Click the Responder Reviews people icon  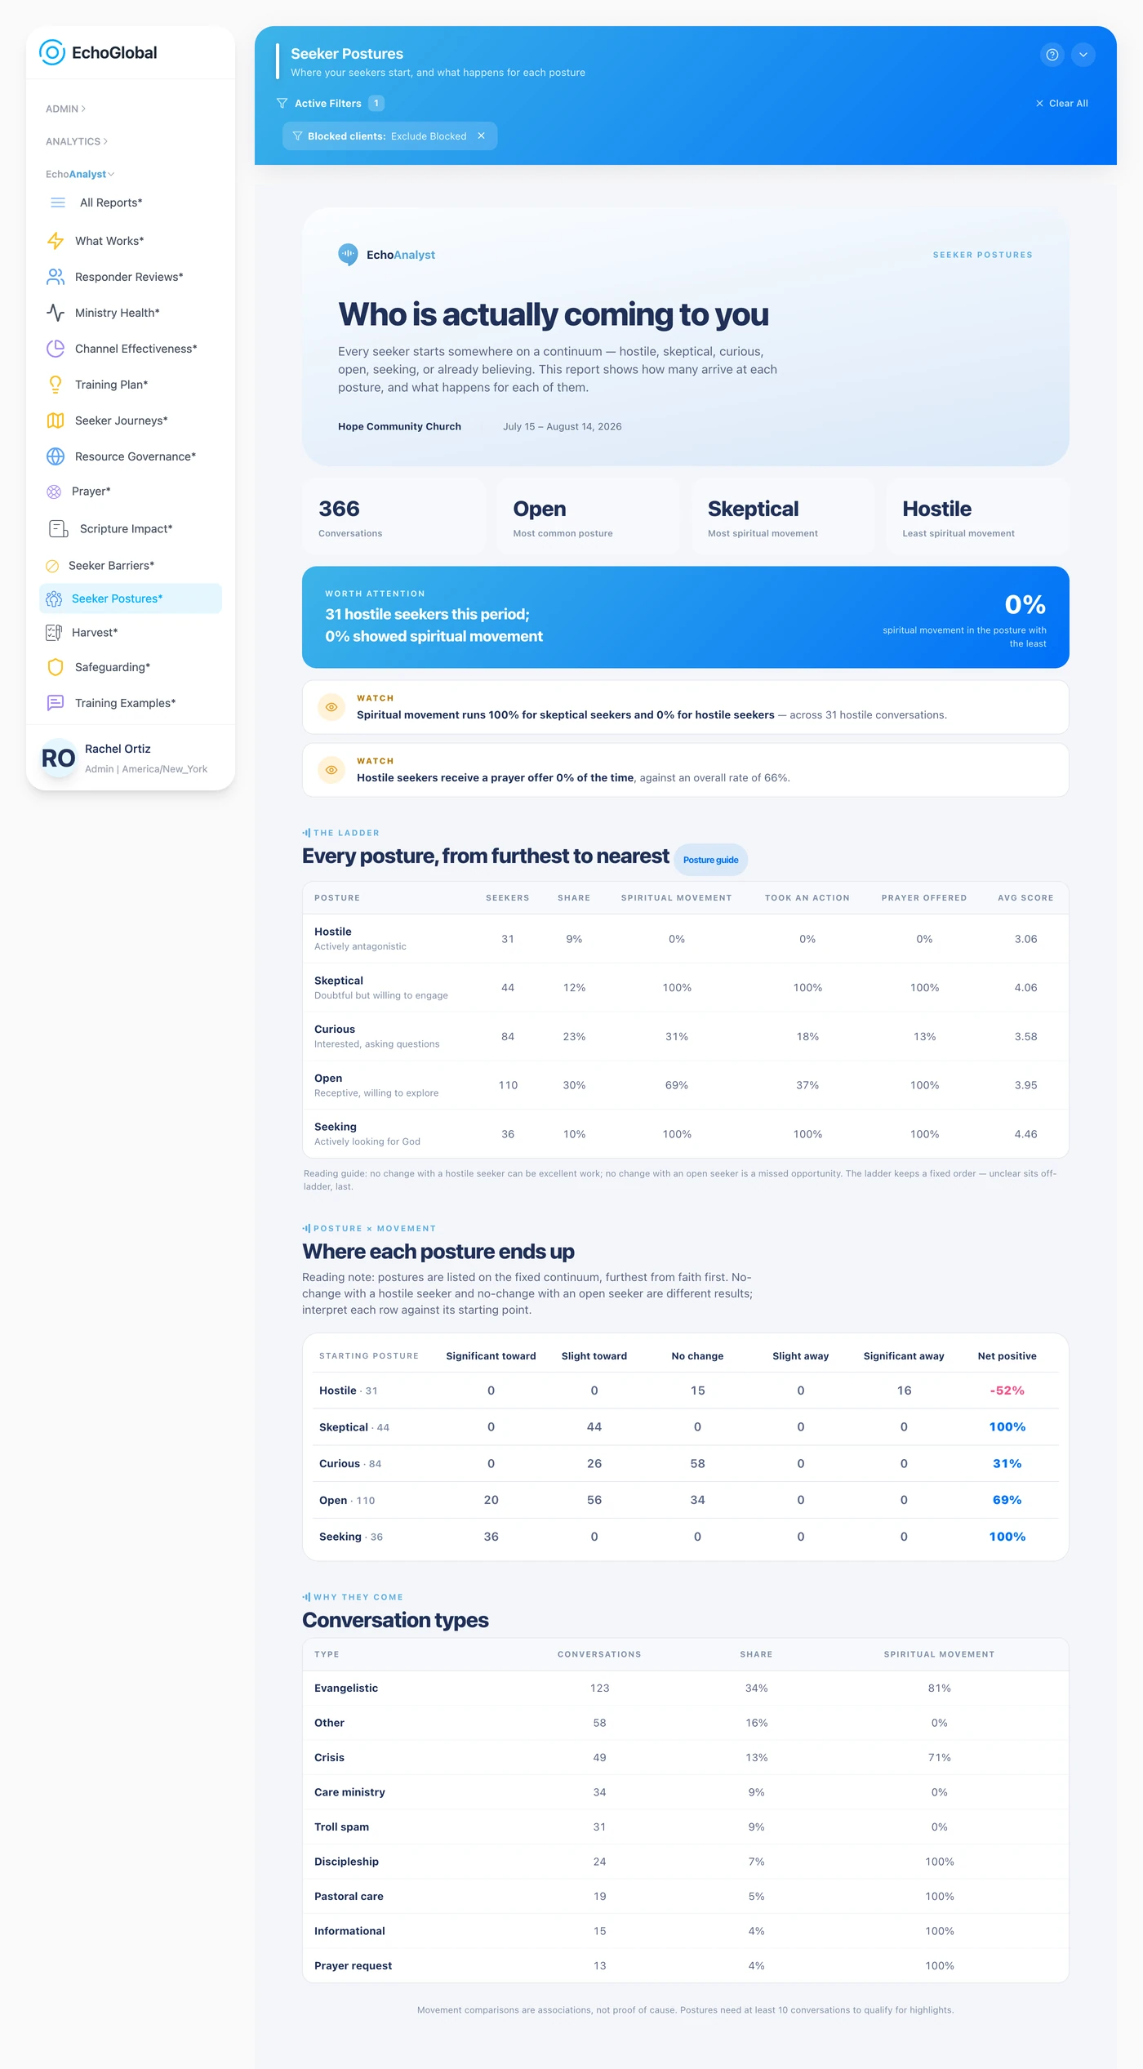tap(56, 277)
